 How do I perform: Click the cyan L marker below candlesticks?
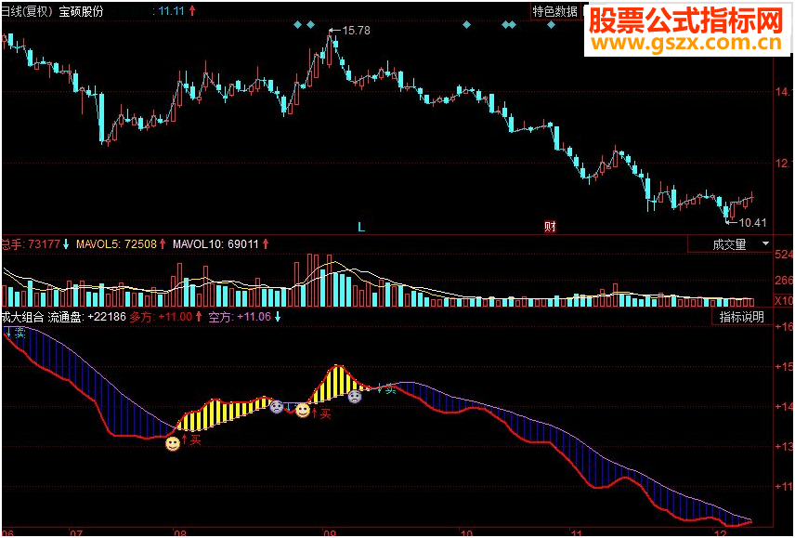(x=361, y=227)
